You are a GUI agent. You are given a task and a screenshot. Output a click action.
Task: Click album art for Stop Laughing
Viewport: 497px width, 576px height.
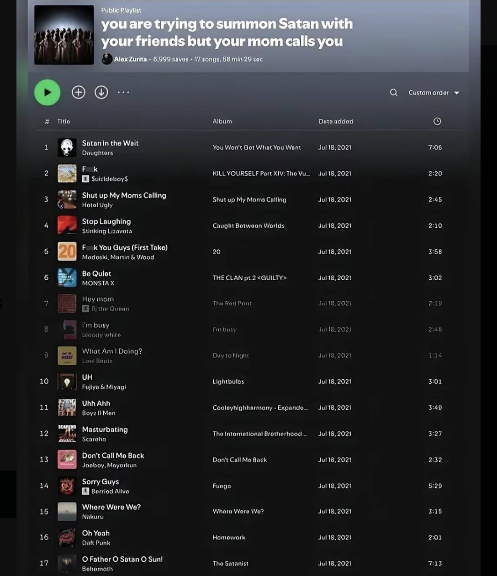pos(67,225)
